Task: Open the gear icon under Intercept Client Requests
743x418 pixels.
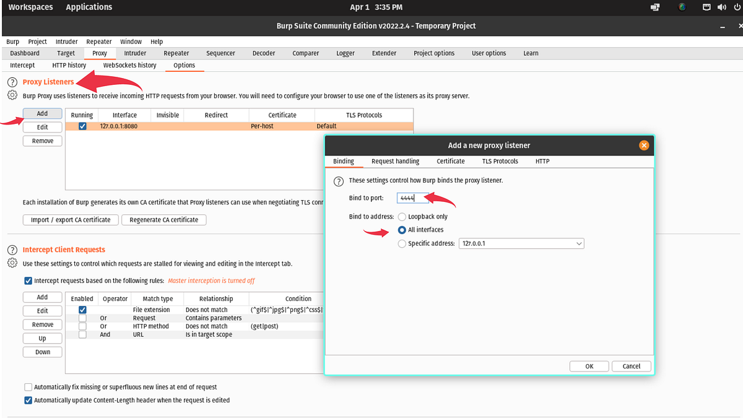Action: pos(12,263)
